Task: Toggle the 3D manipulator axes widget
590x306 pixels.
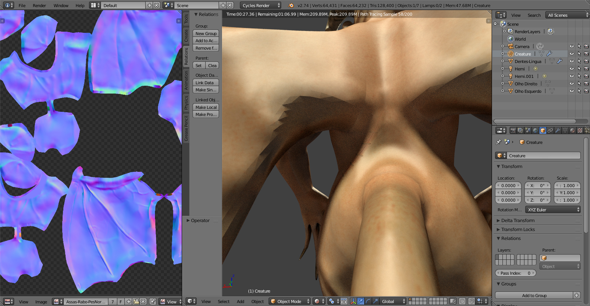Action: click(353, 301)
